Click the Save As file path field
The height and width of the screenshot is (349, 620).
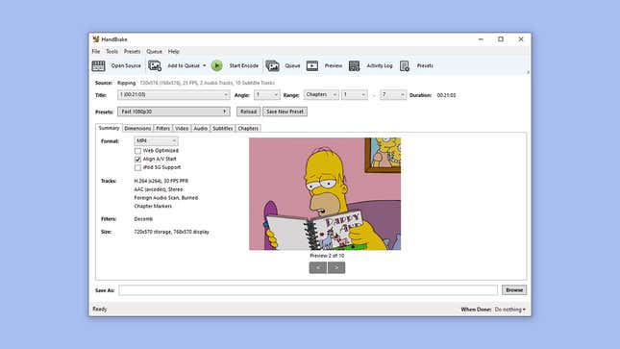[308, 290]
